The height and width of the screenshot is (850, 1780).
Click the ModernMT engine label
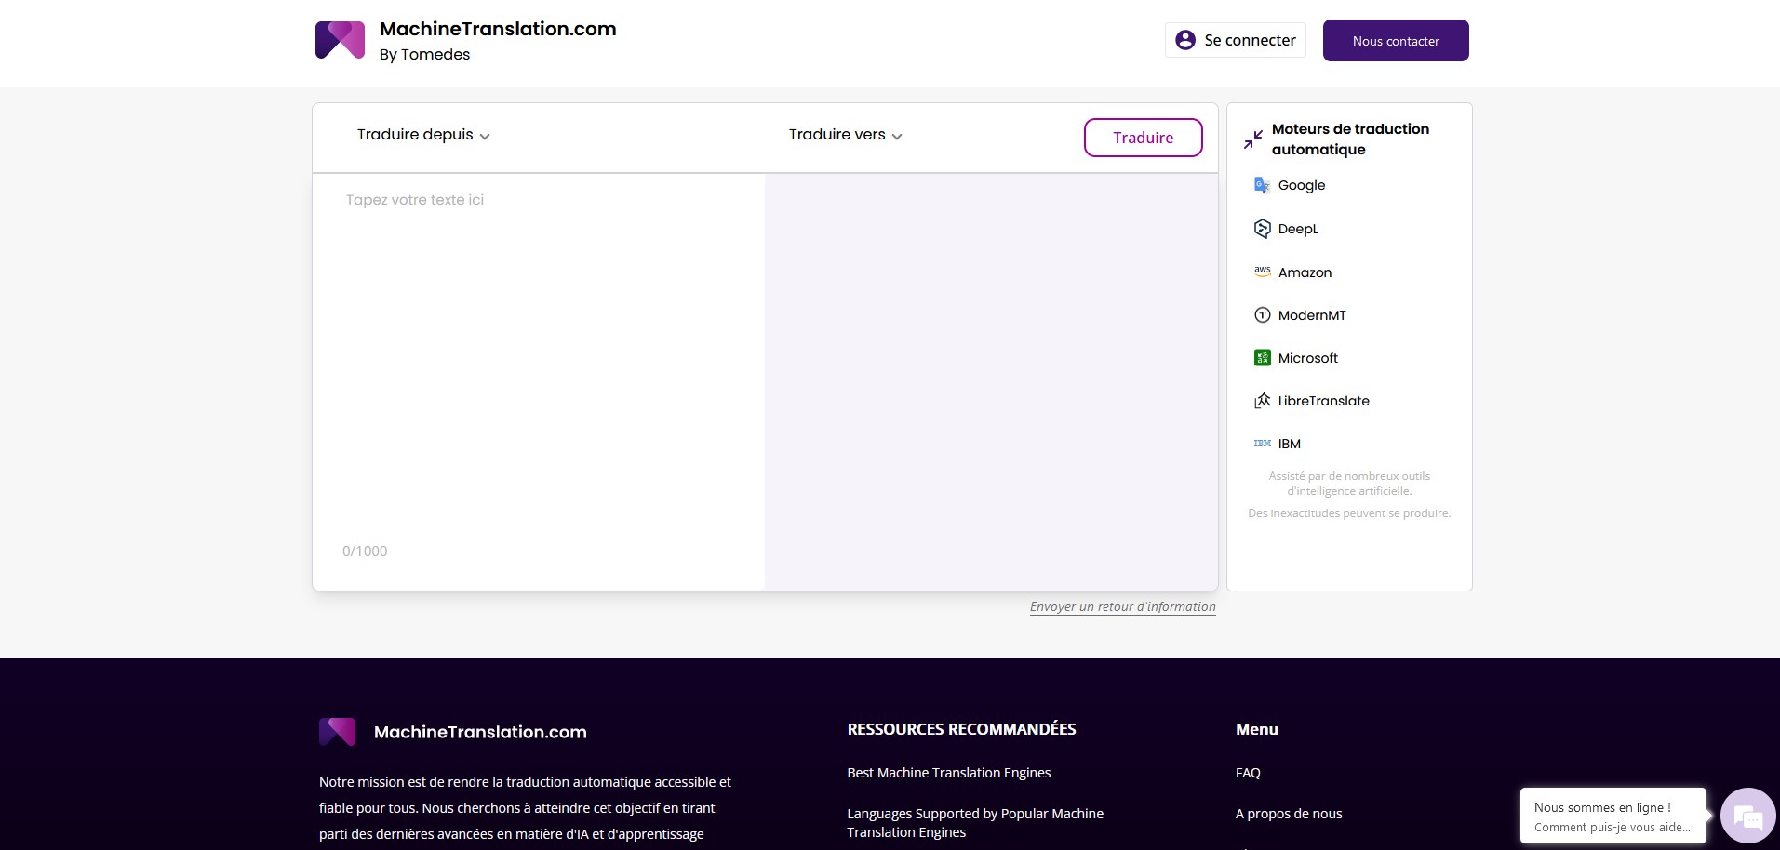point(1312,315)
